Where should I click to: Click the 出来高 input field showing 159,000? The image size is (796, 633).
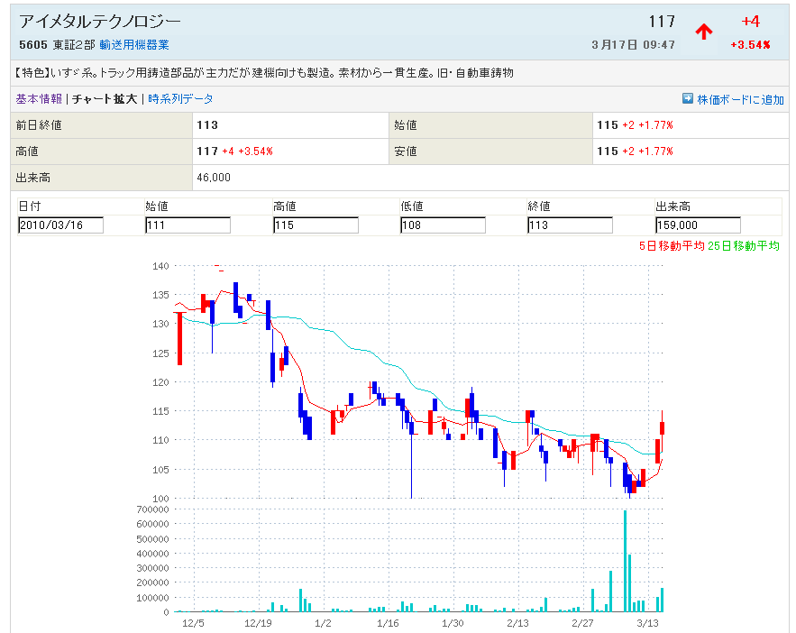tap(698, 225)
